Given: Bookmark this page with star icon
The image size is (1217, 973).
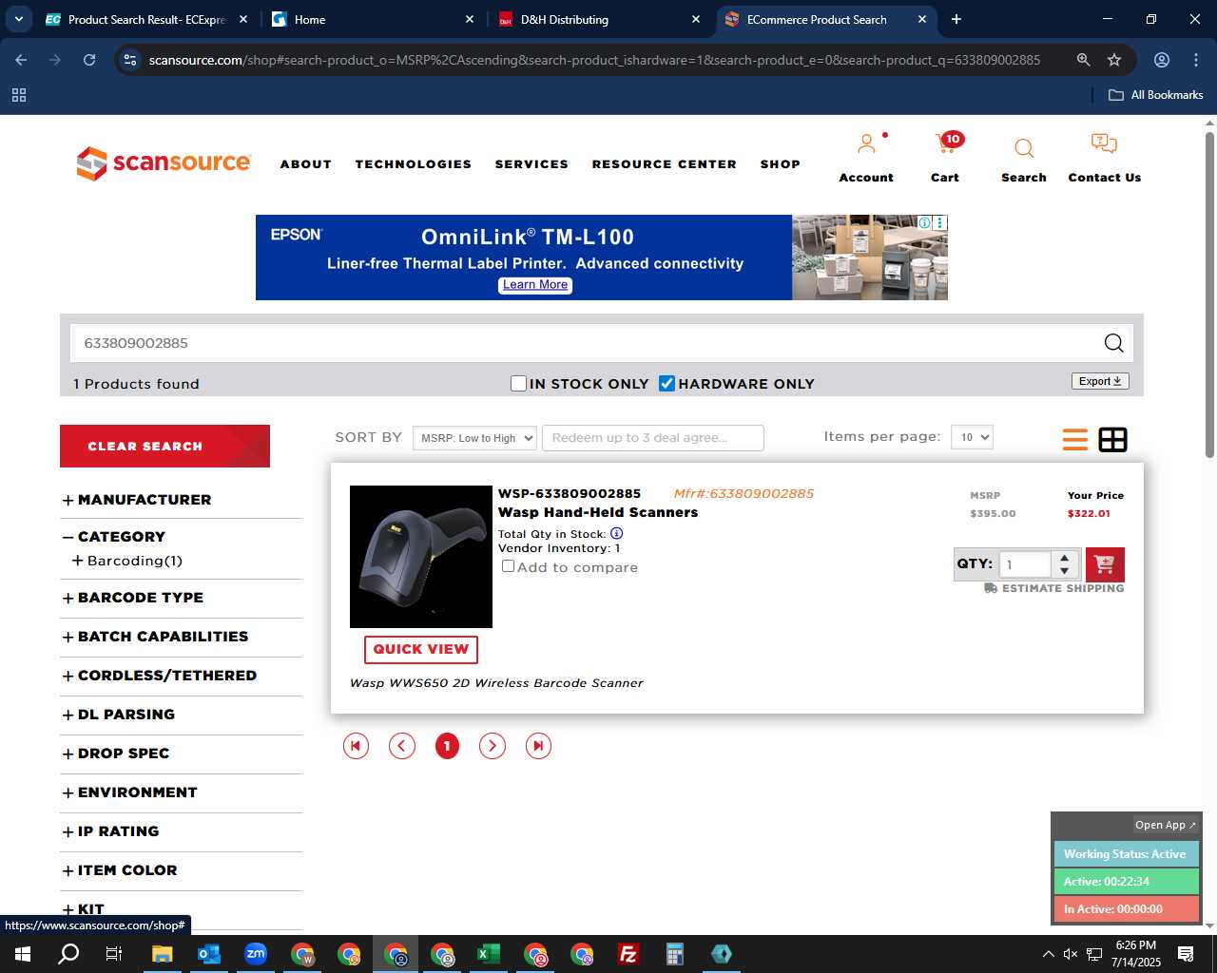Looking at the screenshot, I should 1114,60.
